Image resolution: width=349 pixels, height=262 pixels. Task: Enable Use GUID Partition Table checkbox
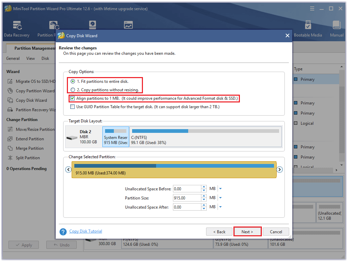click(73, 107)
